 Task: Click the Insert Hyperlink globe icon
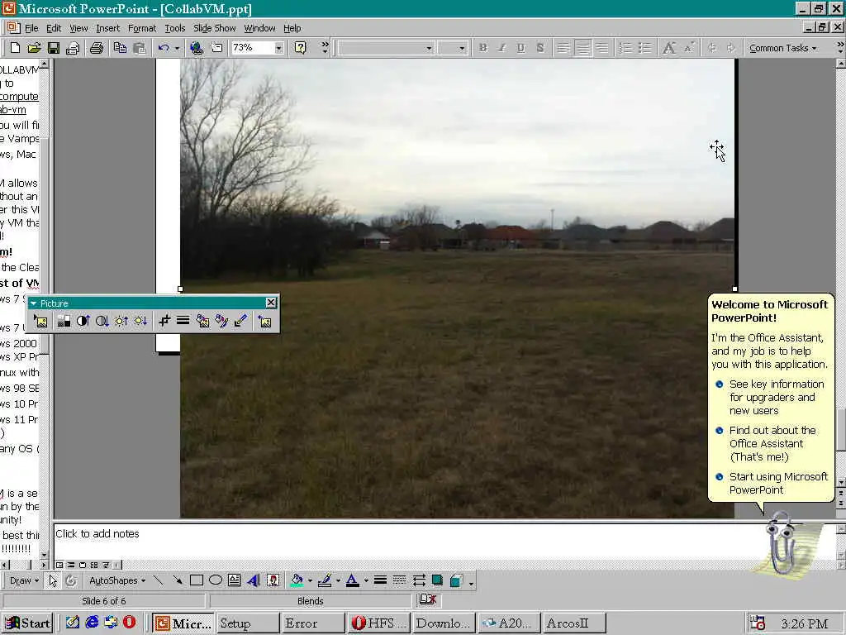pos(197,48)
